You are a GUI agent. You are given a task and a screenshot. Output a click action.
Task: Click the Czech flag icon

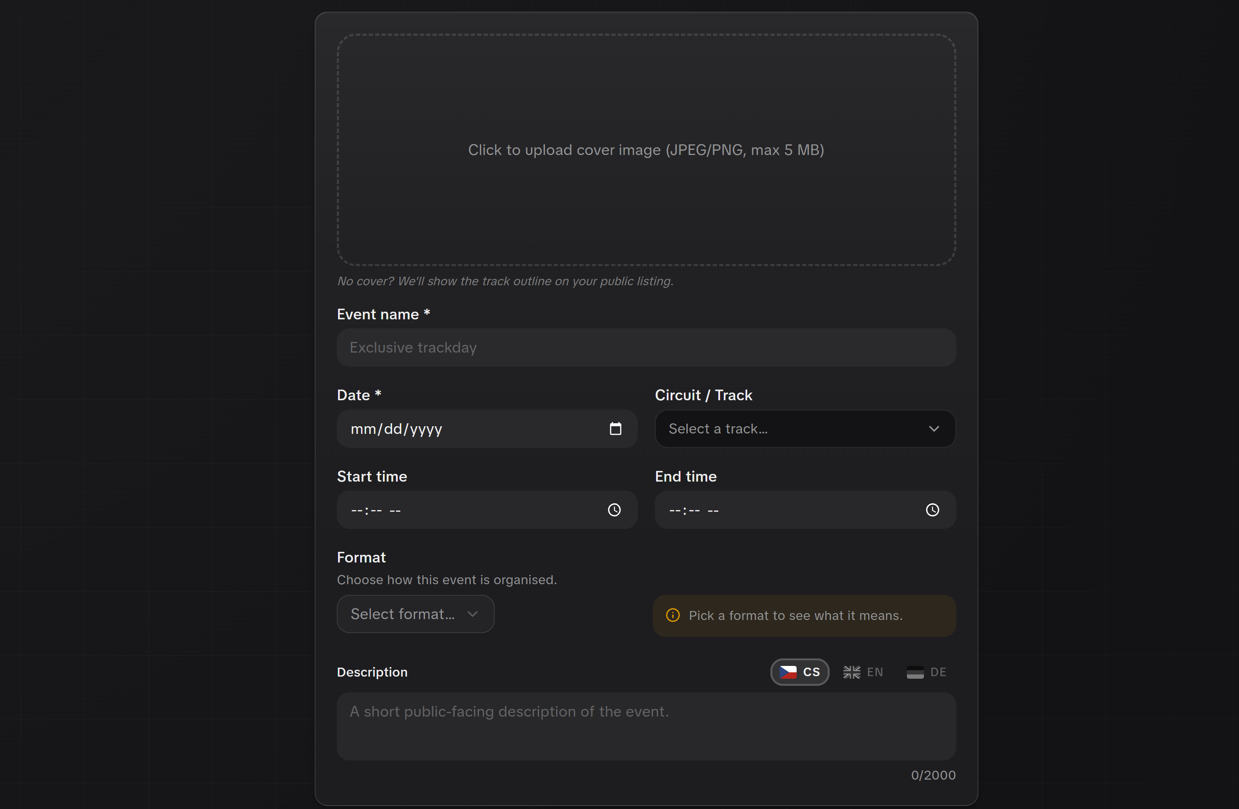788,672
